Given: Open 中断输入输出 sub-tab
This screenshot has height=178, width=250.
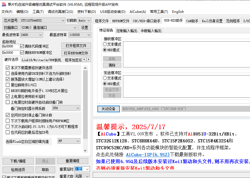Looking at the screenshot, I should click(x=151, y=31).
